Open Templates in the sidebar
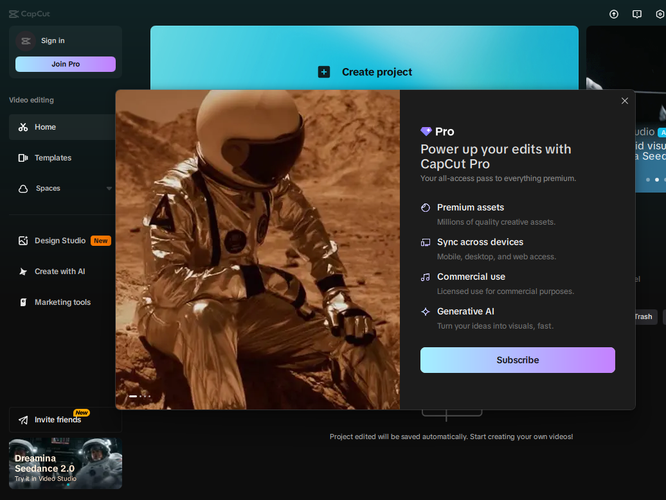666x500 pixels. pos(53,158)
